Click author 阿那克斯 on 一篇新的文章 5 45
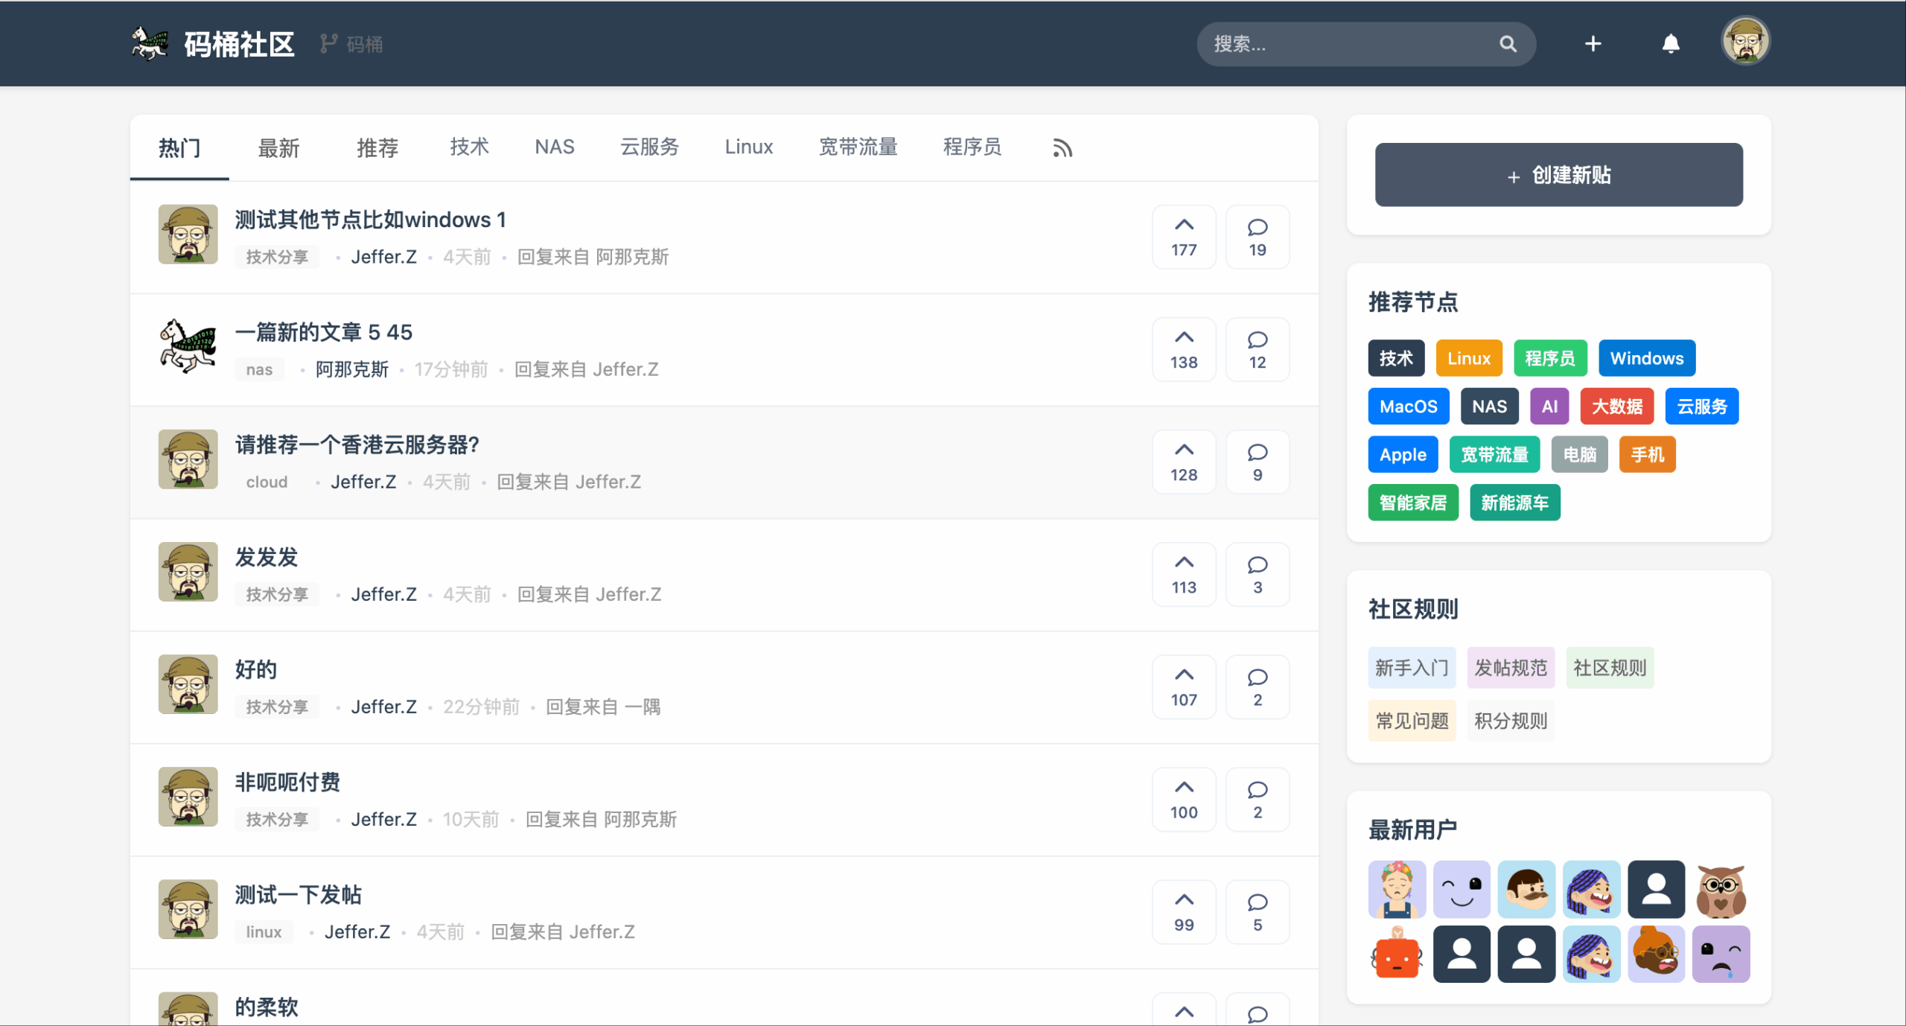This screenshot has height=1026, width=1906. pyautogui.click(x=352, y=369)
